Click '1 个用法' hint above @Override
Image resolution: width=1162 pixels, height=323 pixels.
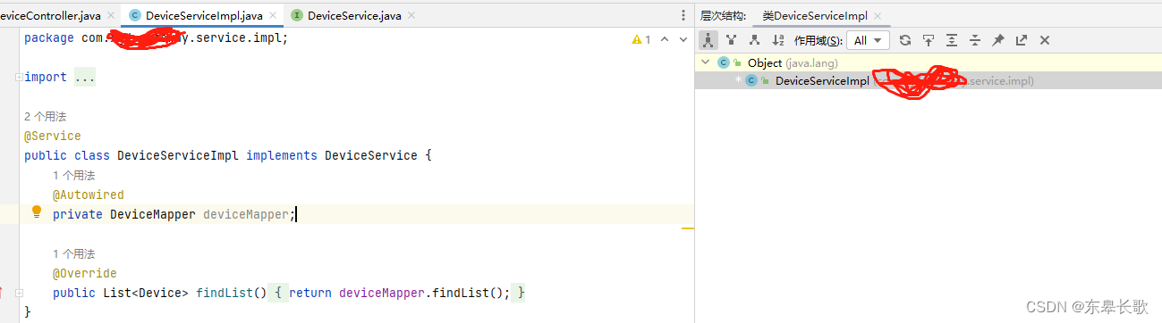tap(74, 254)
